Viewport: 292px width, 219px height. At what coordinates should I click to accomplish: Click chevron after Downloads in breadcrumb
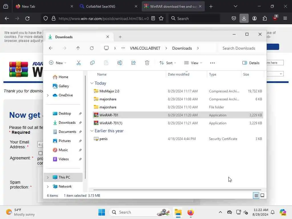198,48
